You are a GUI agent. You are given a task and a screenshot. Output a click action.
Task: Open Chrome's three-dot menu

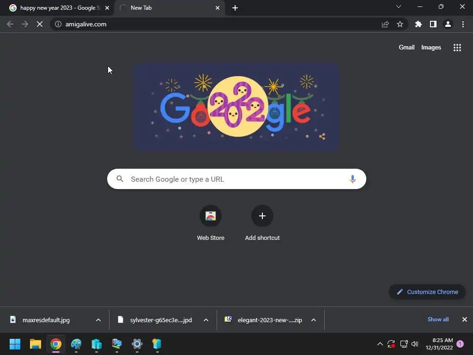coord(463,24)
